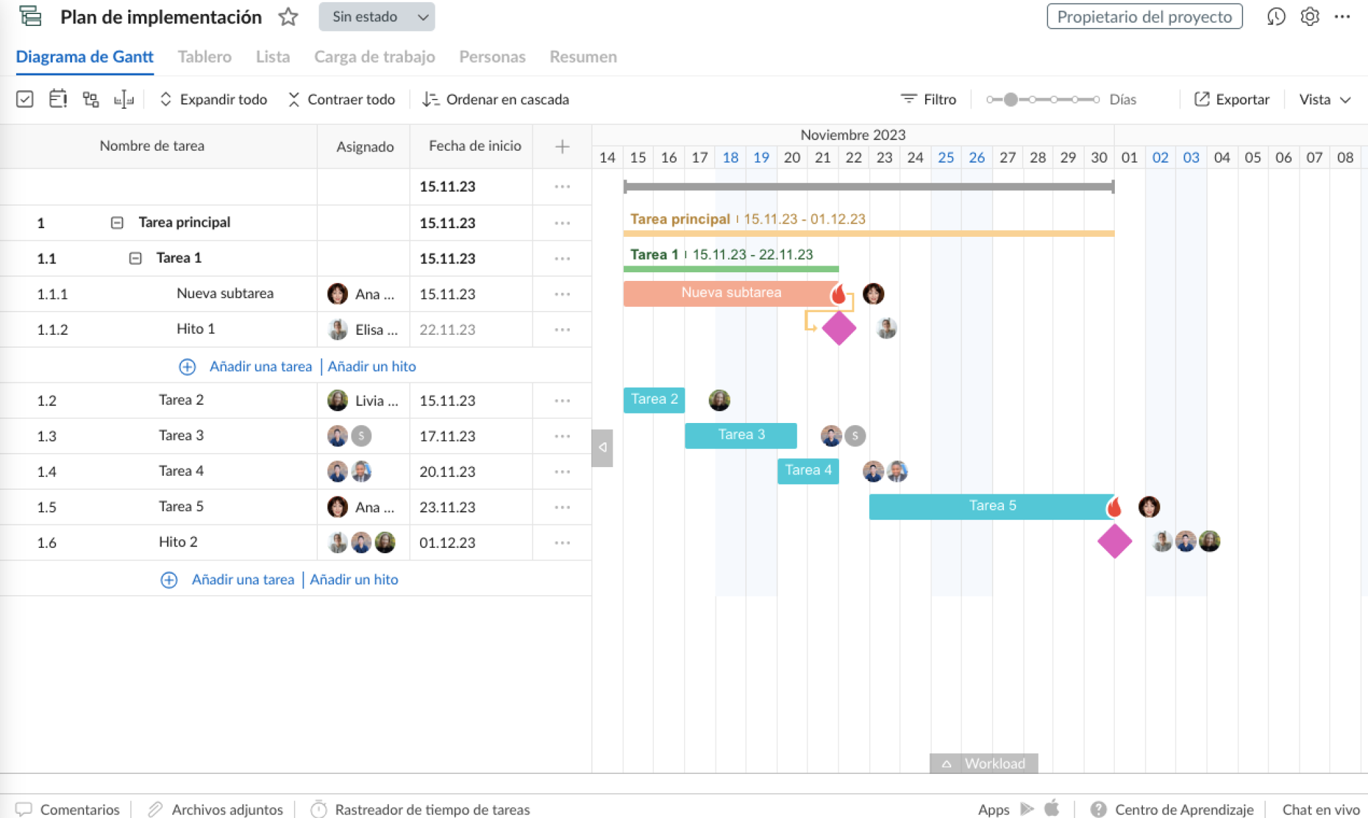Select the task completion checkbox icon in toolbar
This screenshot has width=1368, height=818.
coord(25,99)
